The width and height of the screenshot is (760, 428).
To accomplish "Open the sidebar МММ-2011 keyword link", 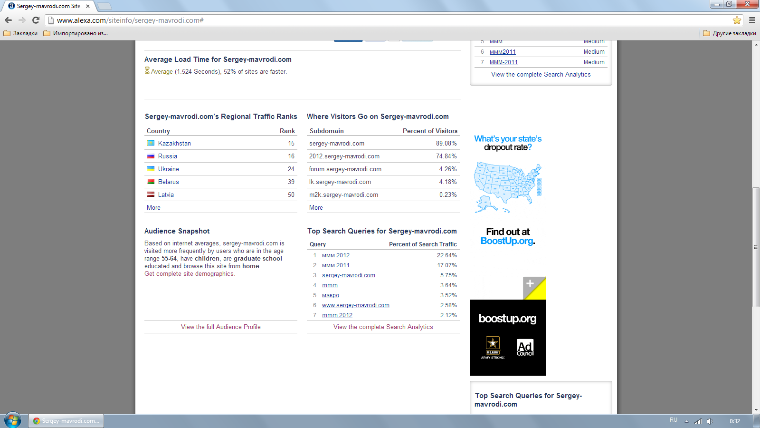I will tap(503, 62).
